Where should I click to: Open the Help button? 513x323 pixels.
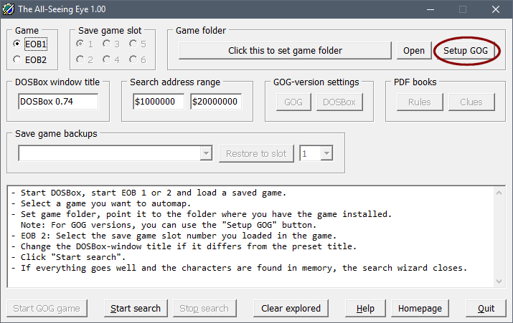coord(365,308)
